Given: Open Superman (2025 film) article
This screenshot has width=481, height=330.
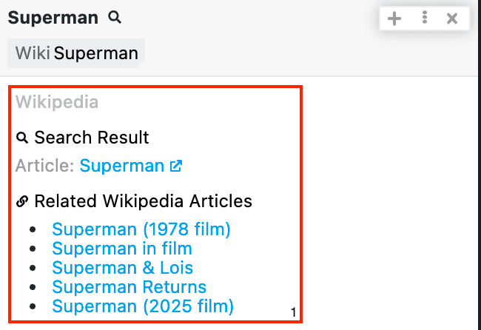Looking at the screenshot, I should pyautogui.click(x=143, y=306).
